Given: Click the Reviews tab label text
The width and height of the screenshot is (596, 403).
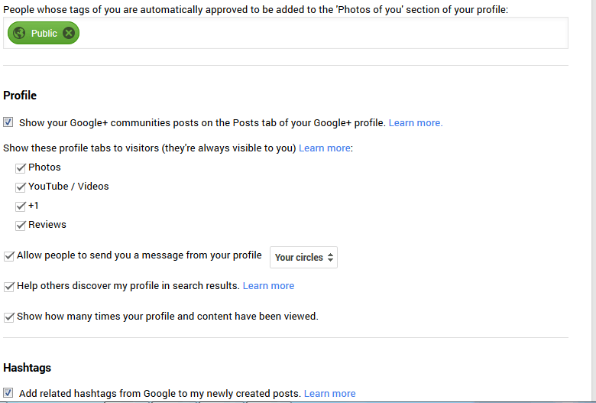Looking at the screenshot, I should (x=47, y=225).
